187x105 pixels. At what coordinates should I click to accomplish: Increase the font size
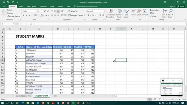pos(45,11)
